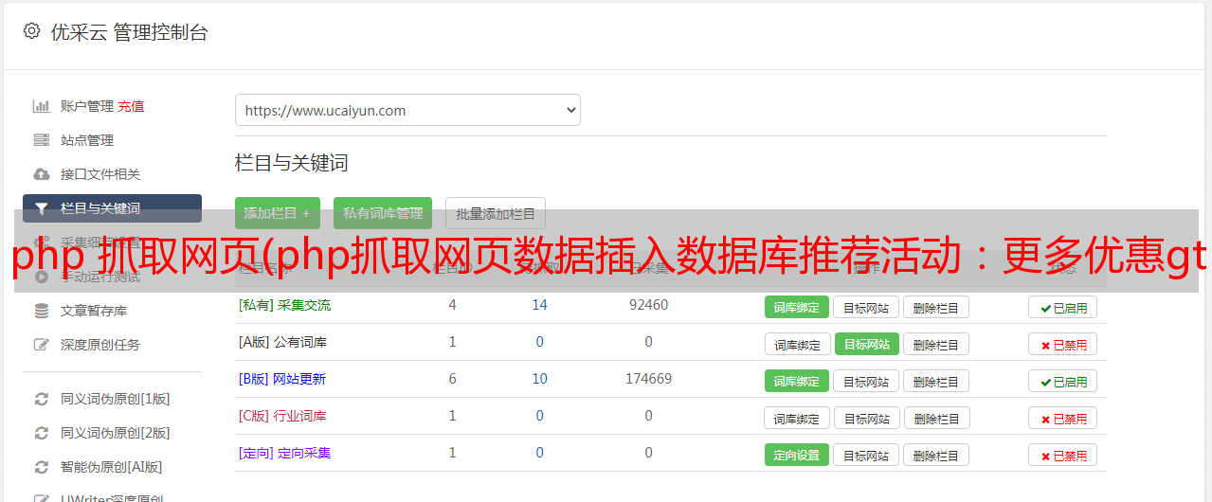Click 目标网站 in the 行业词库 row
The image size is (1212, 502).
tap(868, 418)
